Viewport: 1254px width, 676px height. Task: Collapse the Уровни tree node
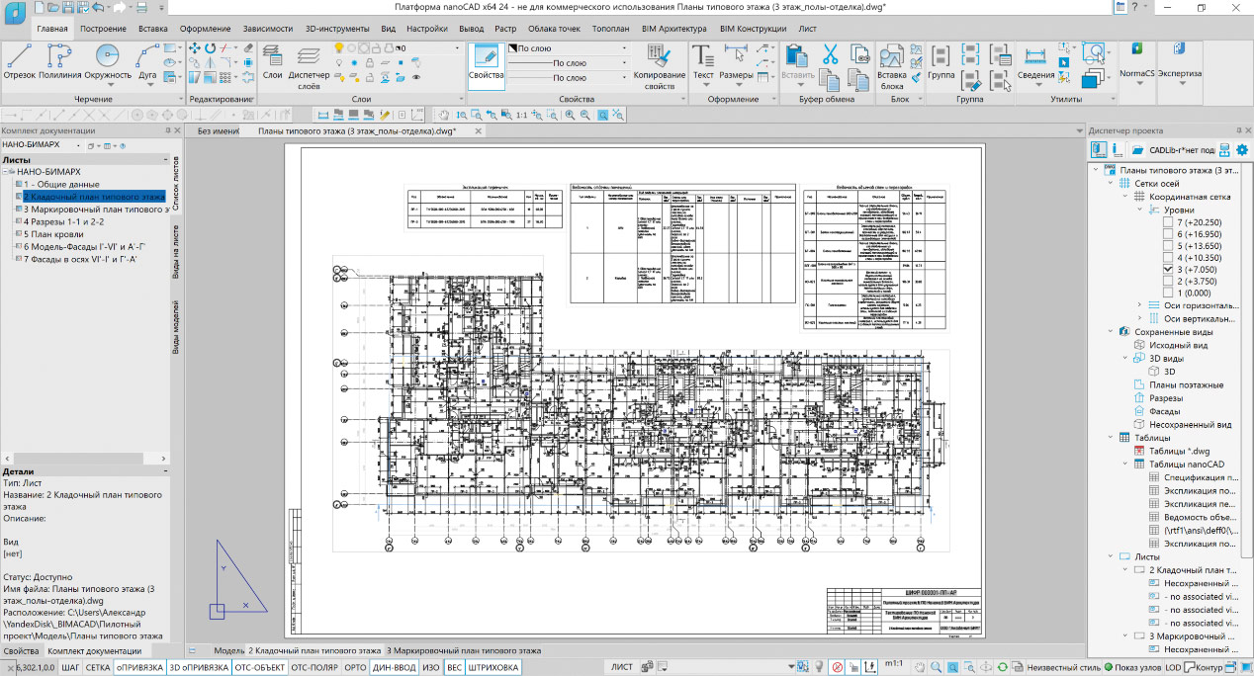[x=1141, y=211]
